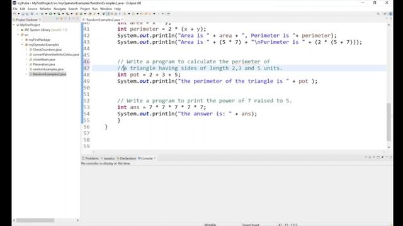
Task: Click the Writable status bar entry
Action: [x=210, y=225]
